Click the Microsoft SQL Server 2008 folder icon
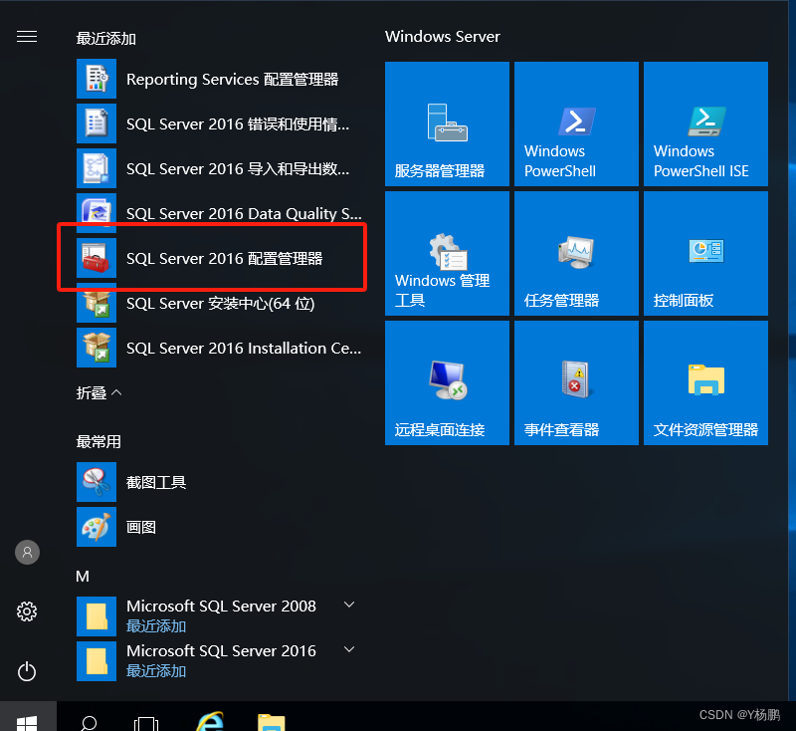The width and height of the screenshot is (796, 731). (97, 616)
